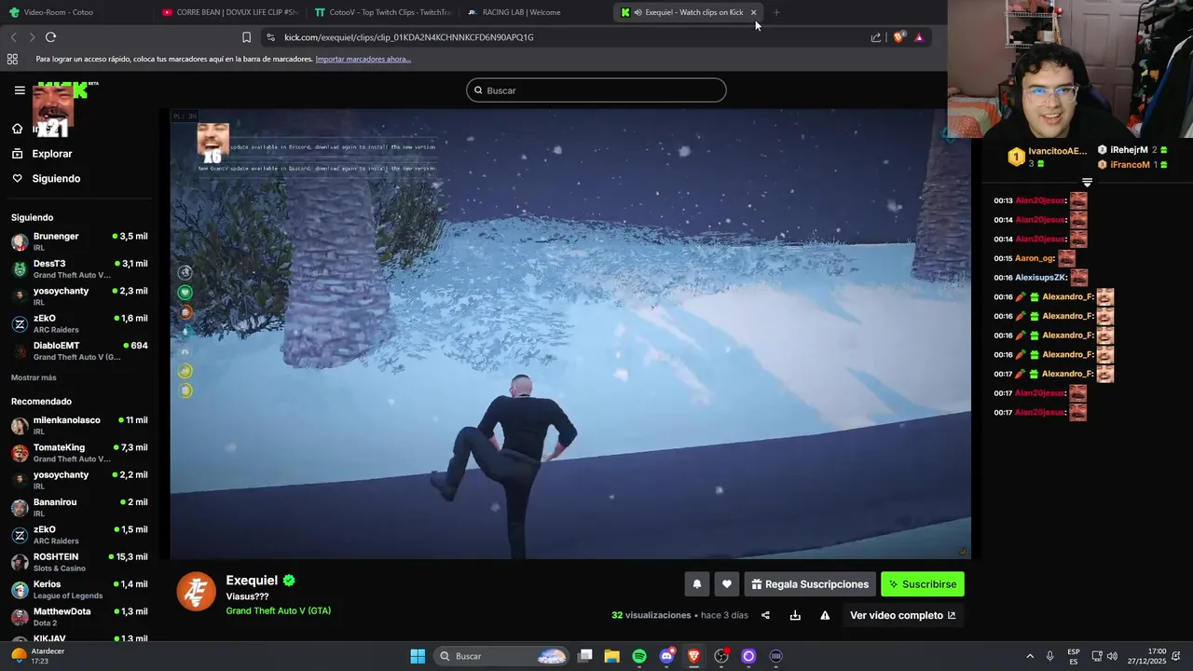Open milenkanolasco recommended channel
This screenshot has height=671, width=1193.
click(x=79, y=425)
